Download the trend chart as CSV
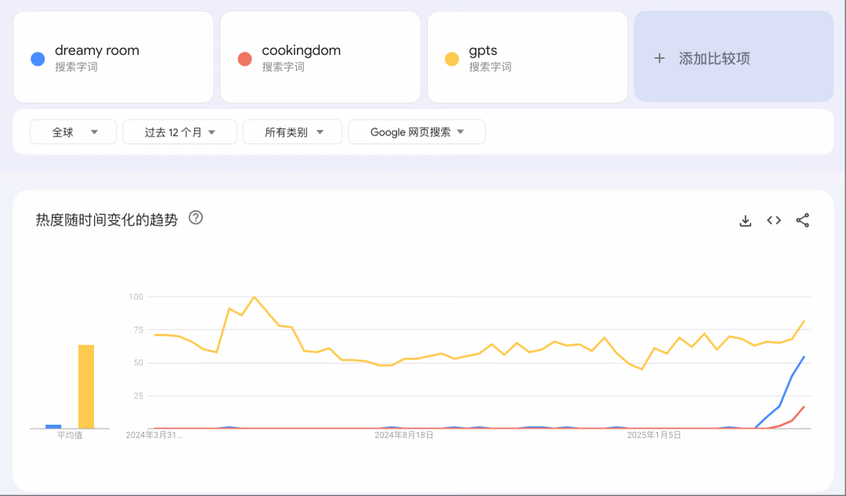 (745, 221)
